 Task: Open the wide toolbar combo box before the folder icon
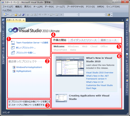(x=92, y=15)
